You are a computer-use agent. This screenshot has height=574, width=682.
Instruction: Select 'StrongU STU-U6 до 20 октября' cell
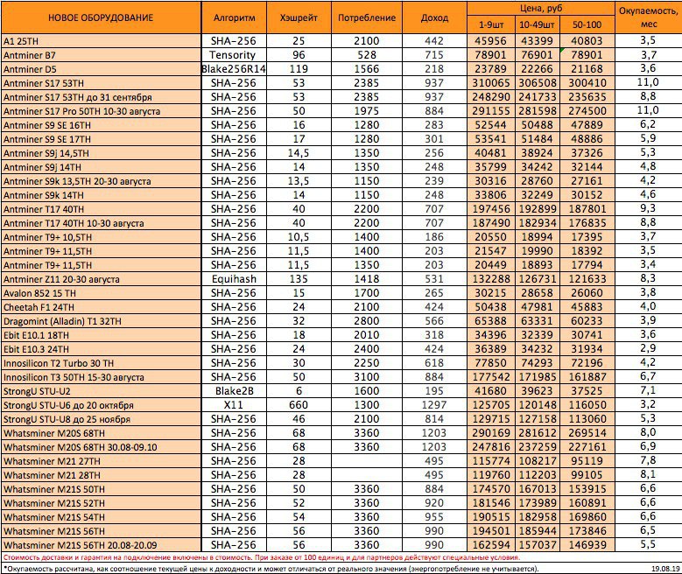click(101, 405)
